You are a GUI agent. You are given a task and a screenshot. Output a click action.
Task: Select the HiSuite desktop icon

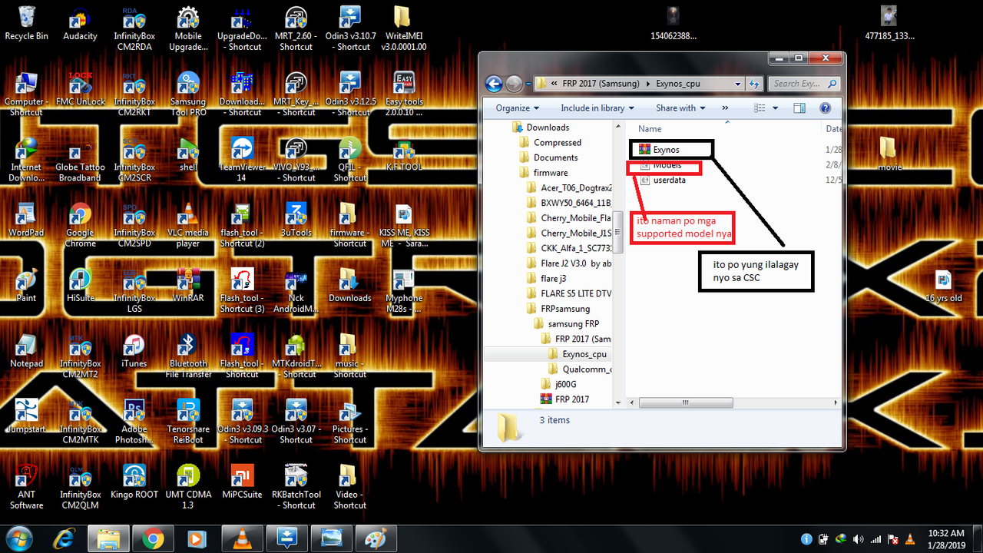(80, 284)
